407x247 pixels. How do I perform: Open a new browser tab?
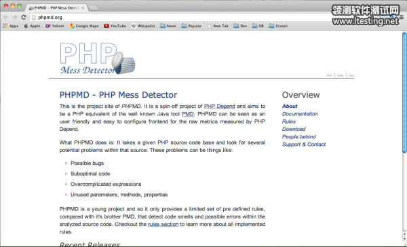(94, 8)
